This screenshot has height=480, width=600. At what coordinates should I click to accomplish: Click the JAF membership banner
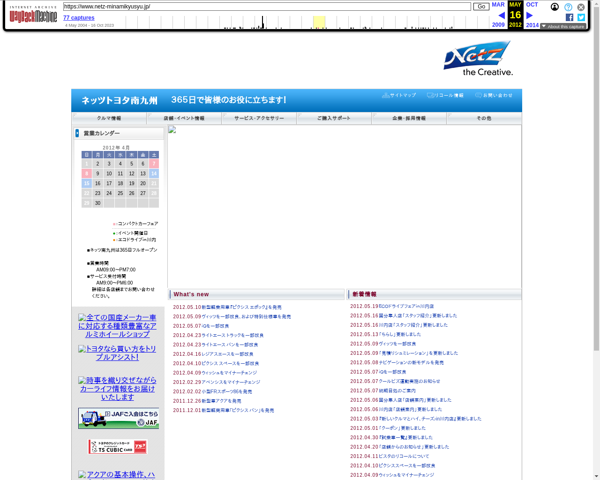119,418
